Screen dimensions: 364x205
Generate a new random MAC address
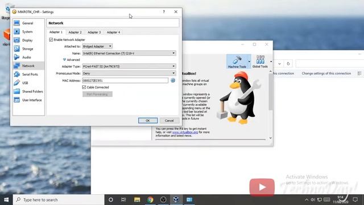pos(173,80)
